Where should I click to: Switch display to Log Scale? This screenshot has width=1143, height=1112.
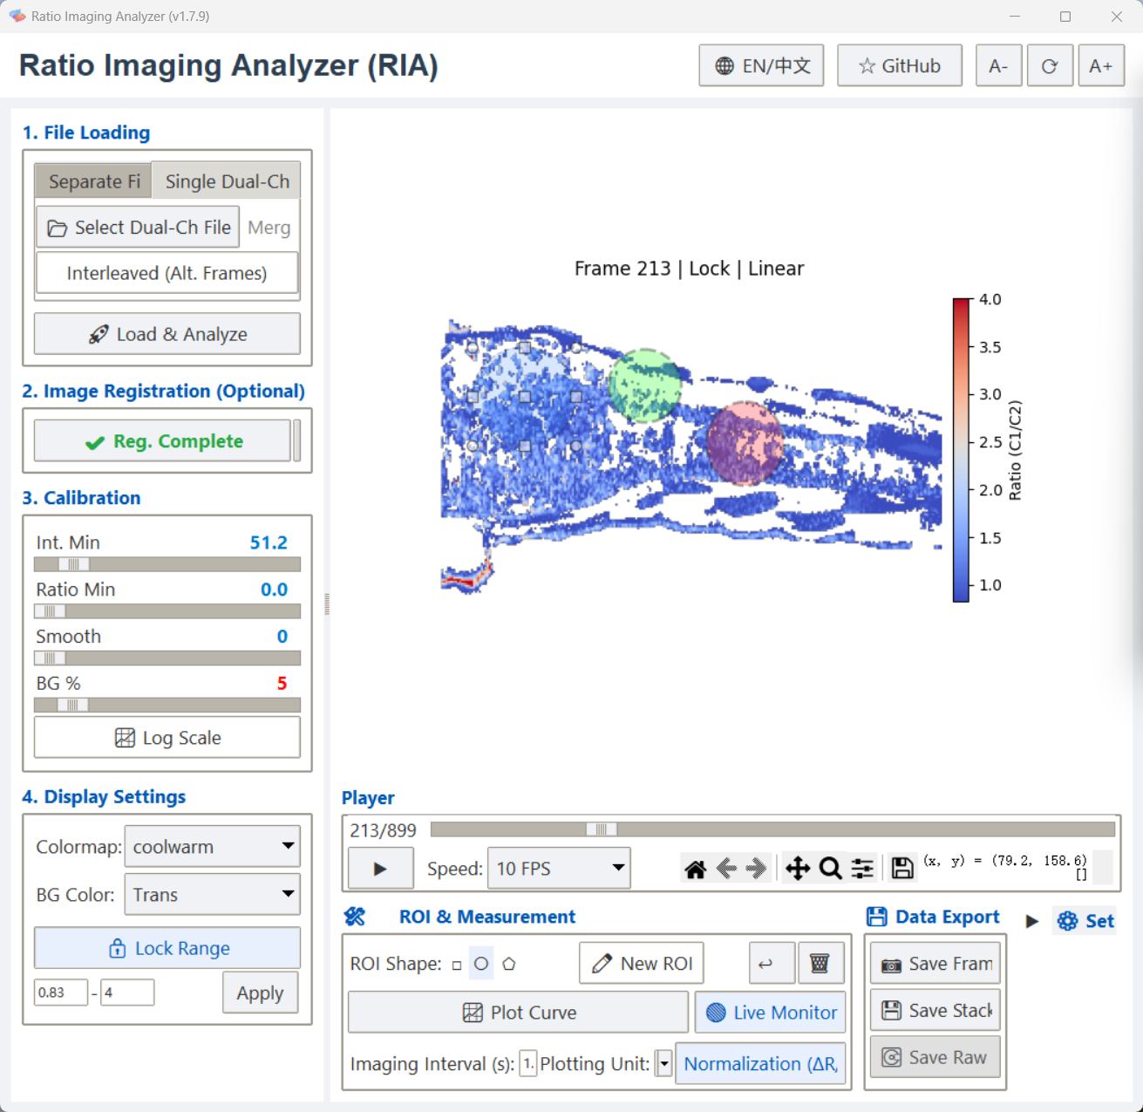tap(167, 737)
